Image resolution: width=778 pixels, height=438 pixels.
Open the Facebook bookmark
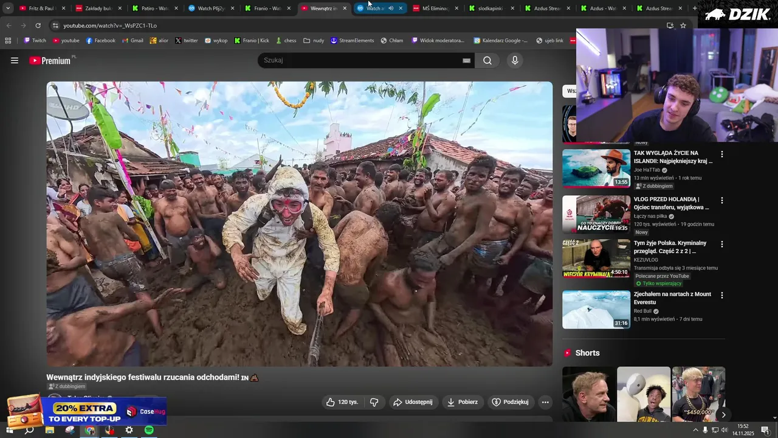101,41
